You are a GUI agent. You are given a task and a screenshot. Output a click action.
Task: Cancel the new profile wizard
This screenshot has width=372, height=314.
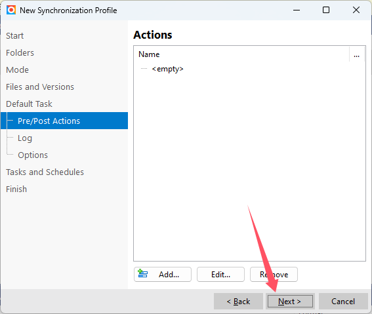(343, 301)
